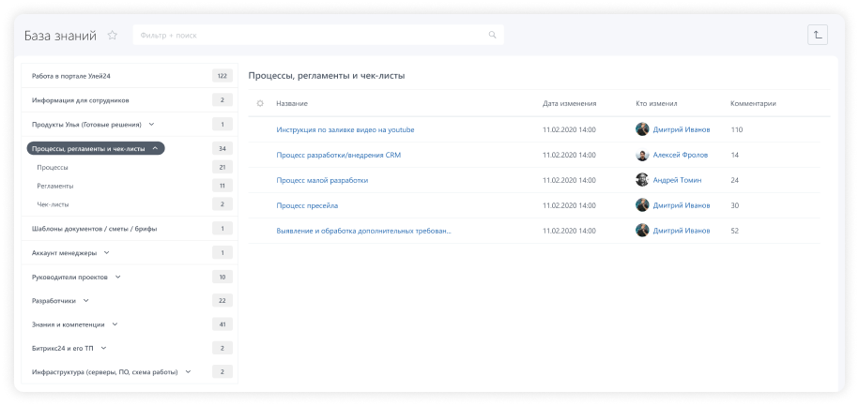Image resolution: width=859 pixels, height=406 pixels.
Task: Expand Руководители проектов chevron
Action: pos(117,277)
